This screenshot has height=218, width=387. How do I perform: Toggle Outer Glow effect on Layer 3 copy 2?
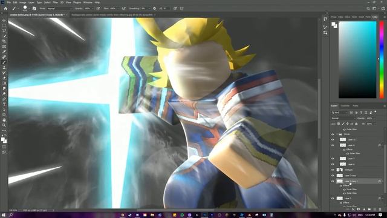344,193
